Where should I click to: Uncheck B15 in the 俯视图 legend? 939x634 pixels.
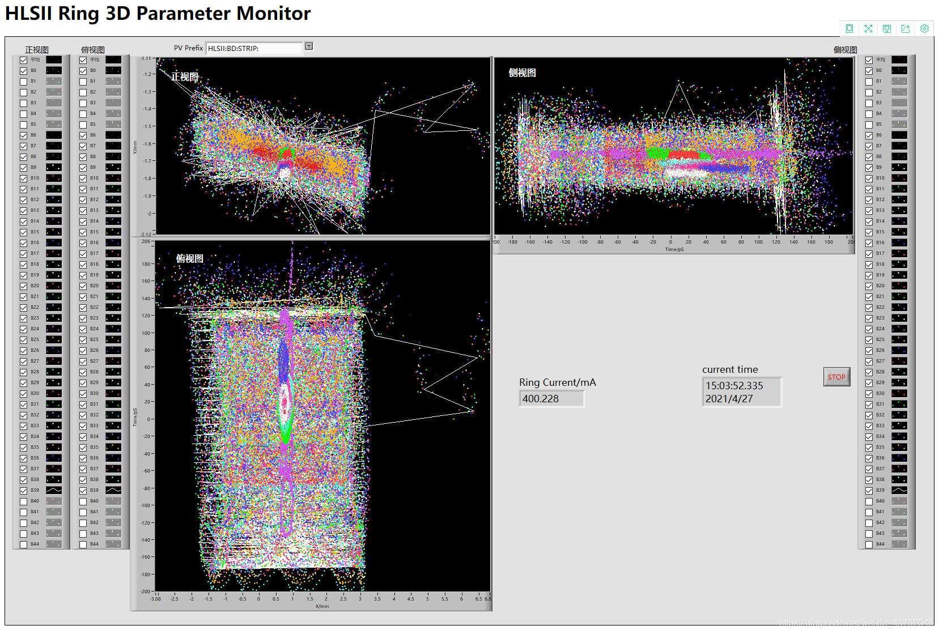(x=83, y=232)
